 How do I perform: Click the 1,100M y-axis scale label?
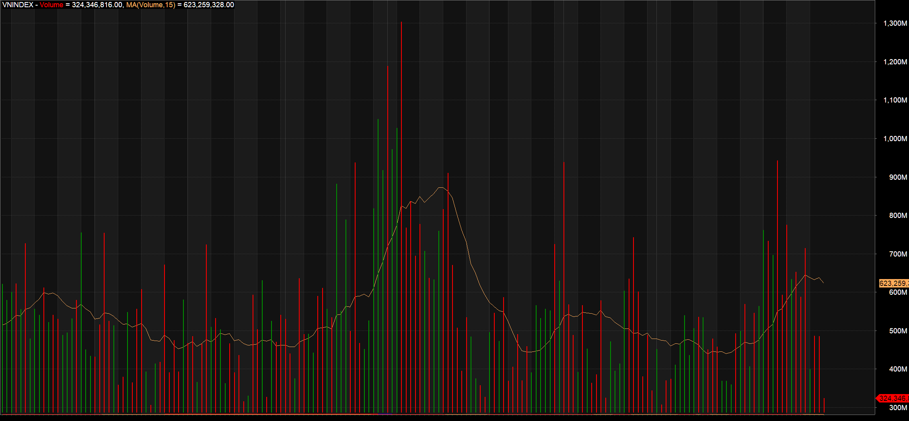895,100
